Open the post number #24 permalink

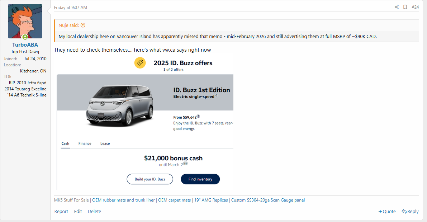pos(415,7)
